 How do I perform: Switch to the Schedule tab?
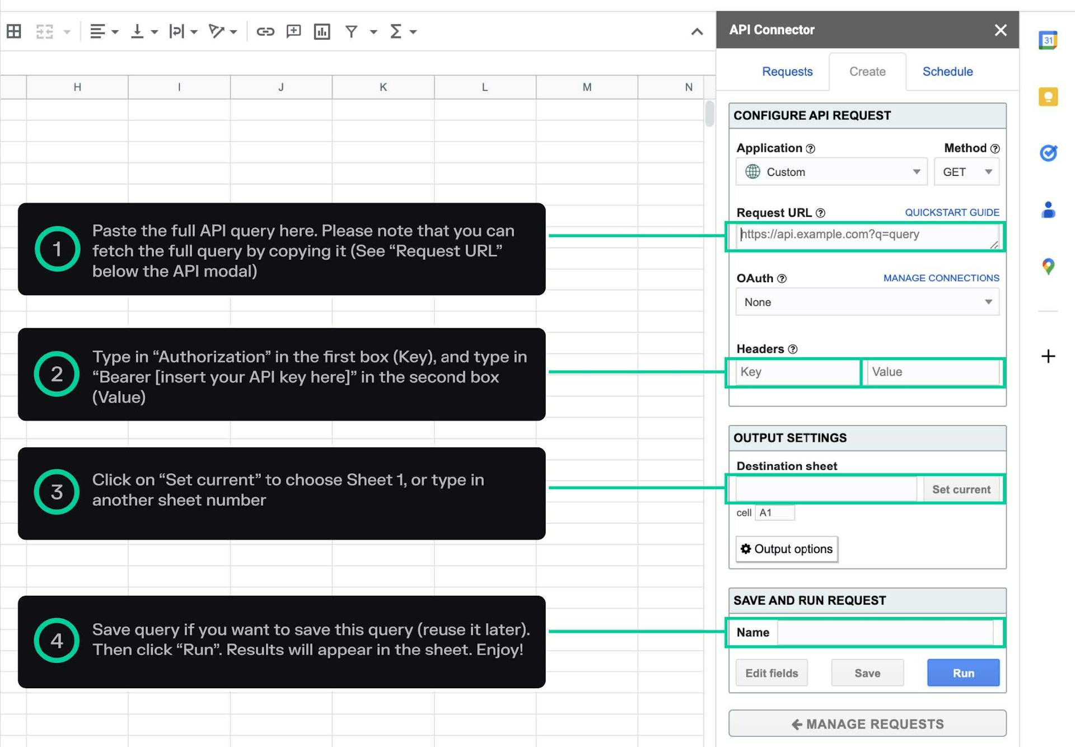947,72
